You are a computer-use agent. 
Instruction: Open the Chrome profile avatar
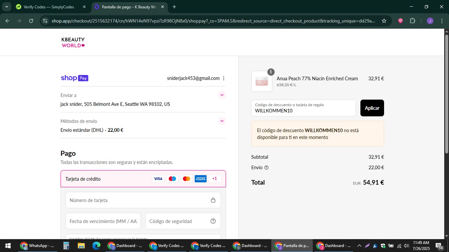coord(430,21)
